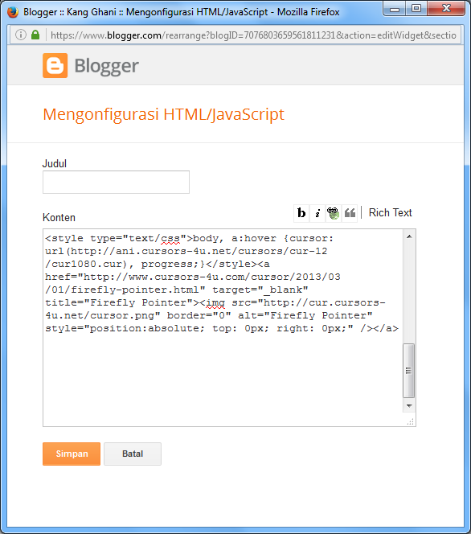This screenshot has height=534, width=471.
Task: Click inside the Konten code textarea
Action: pyautogui.click(x=223, y=327)
